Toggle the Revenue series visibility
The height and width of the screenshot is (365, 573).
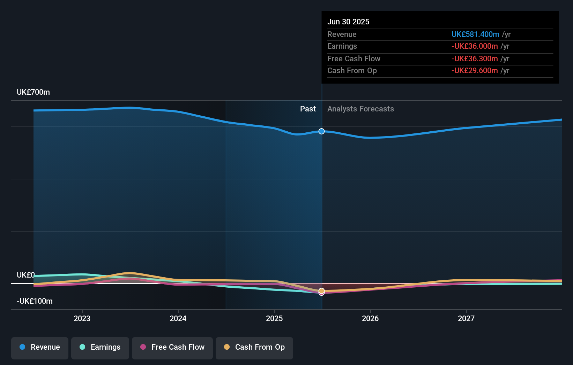(39, 347)
